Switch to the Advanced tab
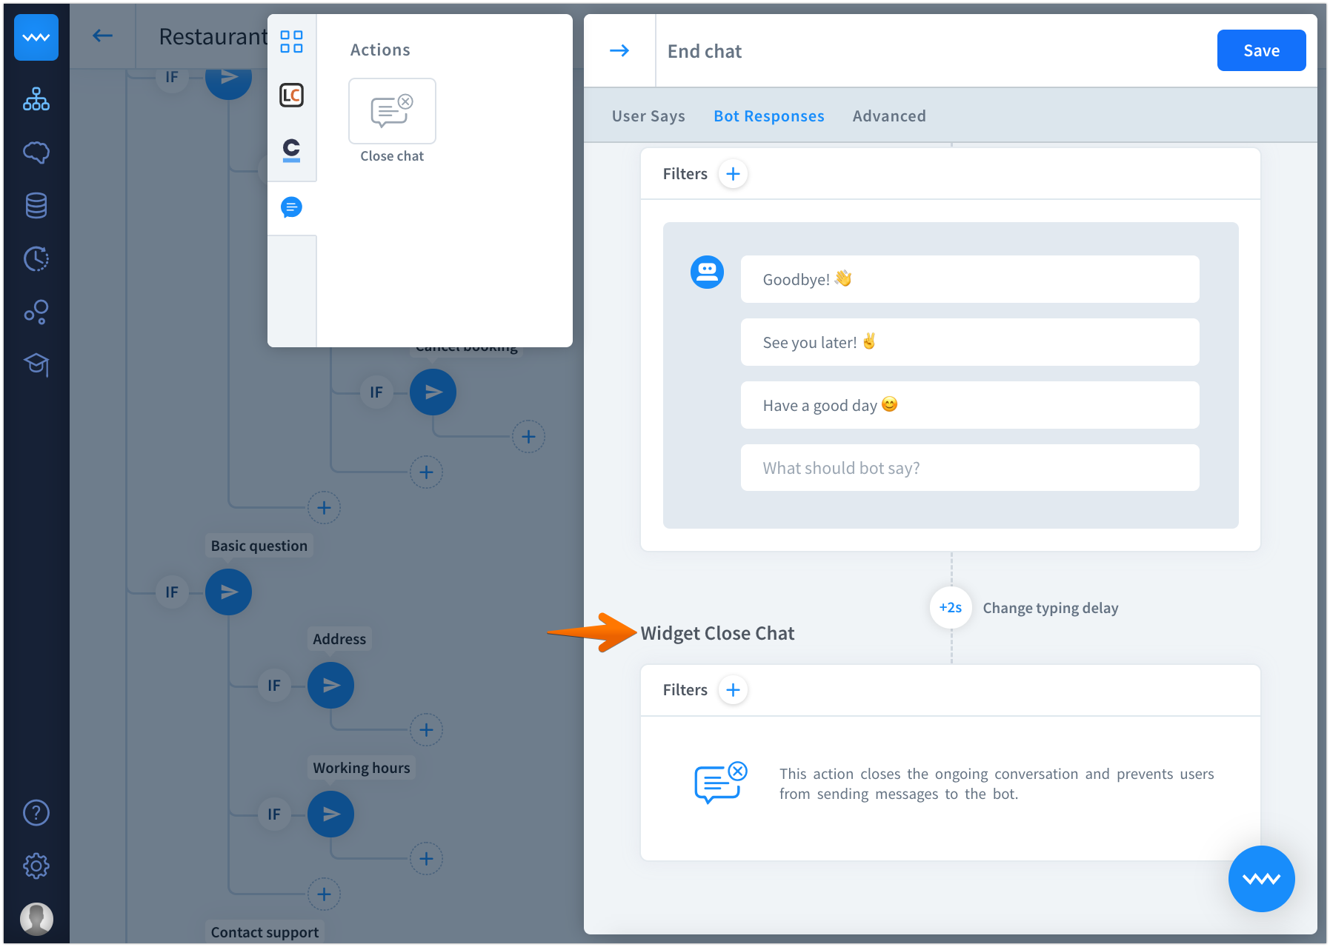 tap(889, 116)
